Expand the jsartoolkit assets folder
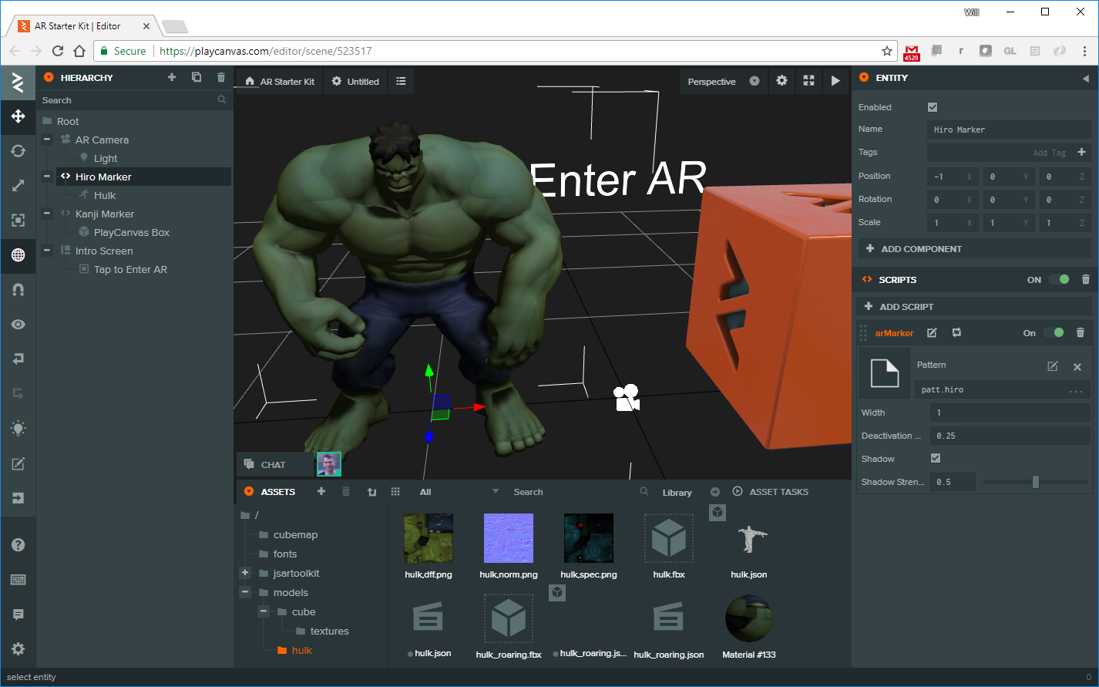This screenshot has width=1099, height=687. pyautogui.click(x=245, y=573)
